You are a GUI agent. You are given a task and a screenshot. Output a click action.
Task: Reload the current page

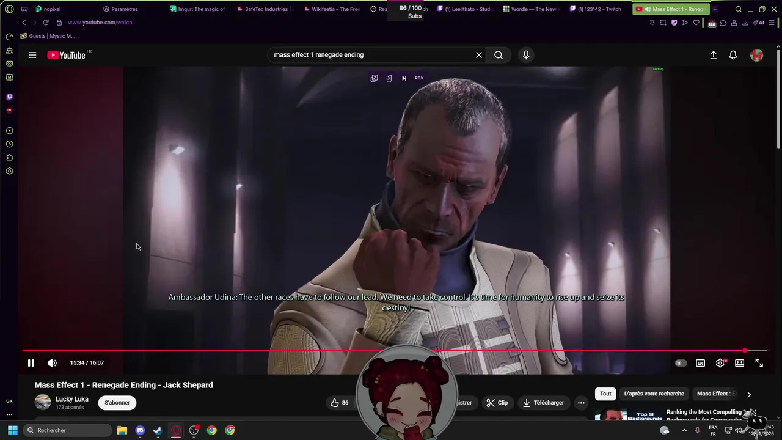45,23
